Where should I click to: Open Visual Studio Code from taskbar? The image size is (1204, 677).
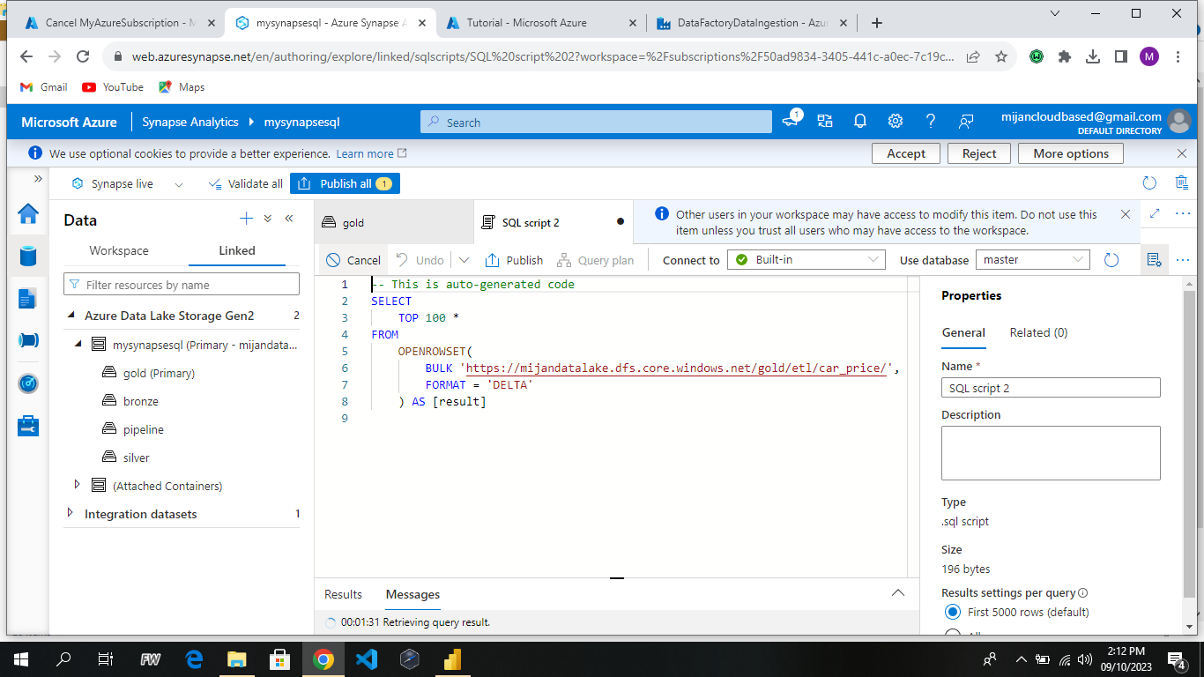(367, 658)
